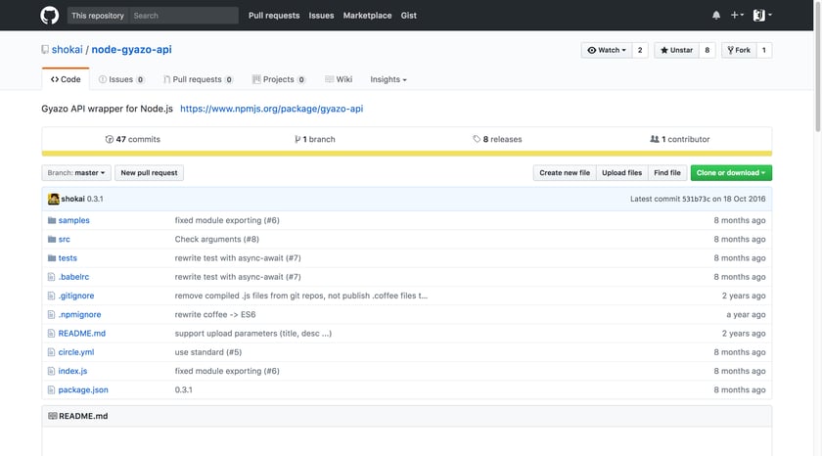View 47 commits
822x456 pixels.
pyautogui.click(x=133, y=139)
